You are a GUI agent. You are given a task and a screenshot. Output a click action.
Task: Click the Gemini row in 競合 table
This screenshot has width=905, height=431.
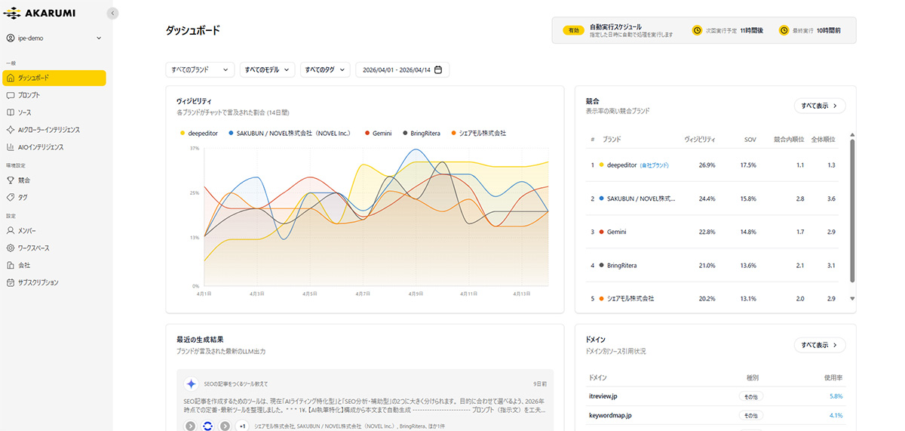coord(713,232)
